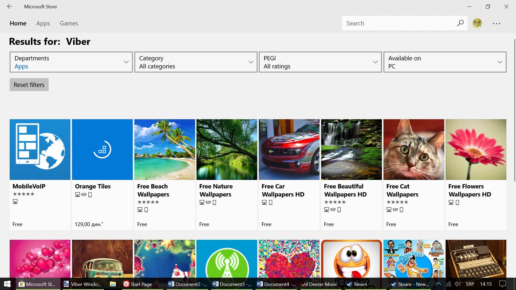This screenshot has height=290, width=516.
Task: Open the three-dots more menu
Action: (x=496, y=24)
